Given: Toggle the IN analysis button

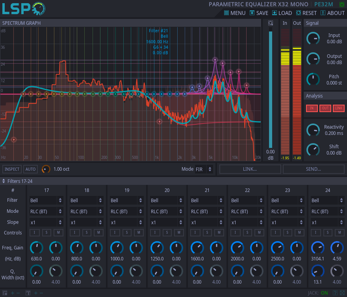Looking at the screenshot, I should (312, 108).
